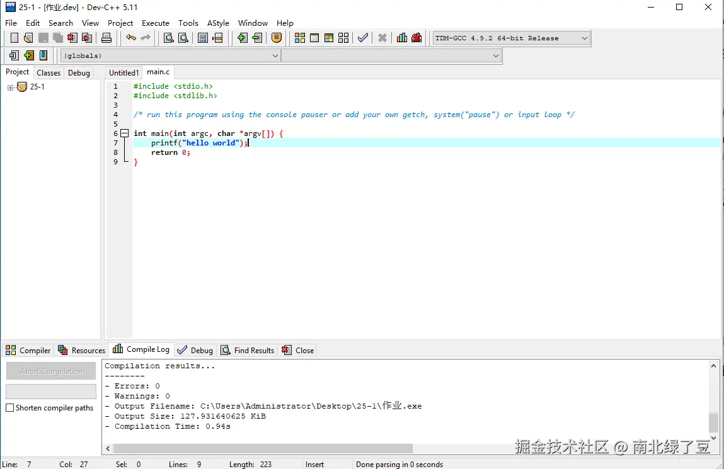Screen dimensions: 724x469
Task: Start debugging with the checkmark icon
Action: coord(363,38)
